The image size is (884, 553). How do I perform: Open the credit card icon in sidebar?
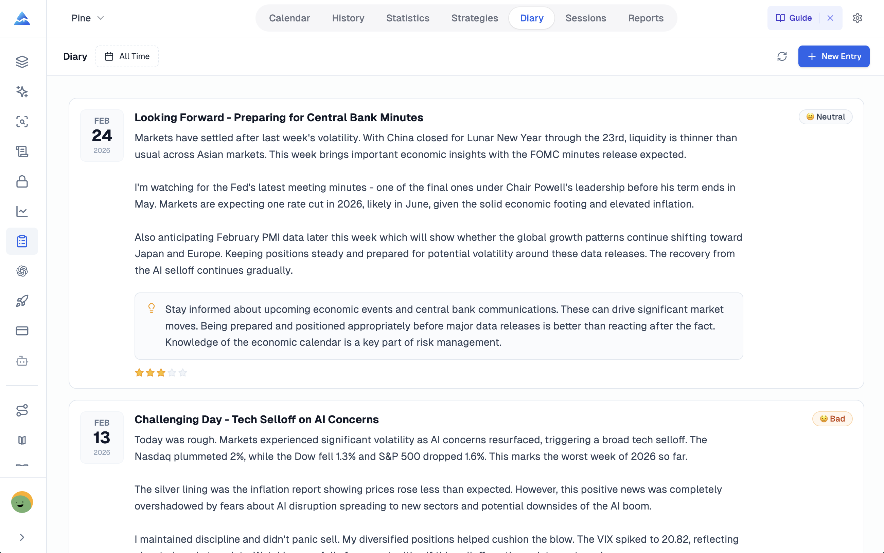tap(22, 331)
